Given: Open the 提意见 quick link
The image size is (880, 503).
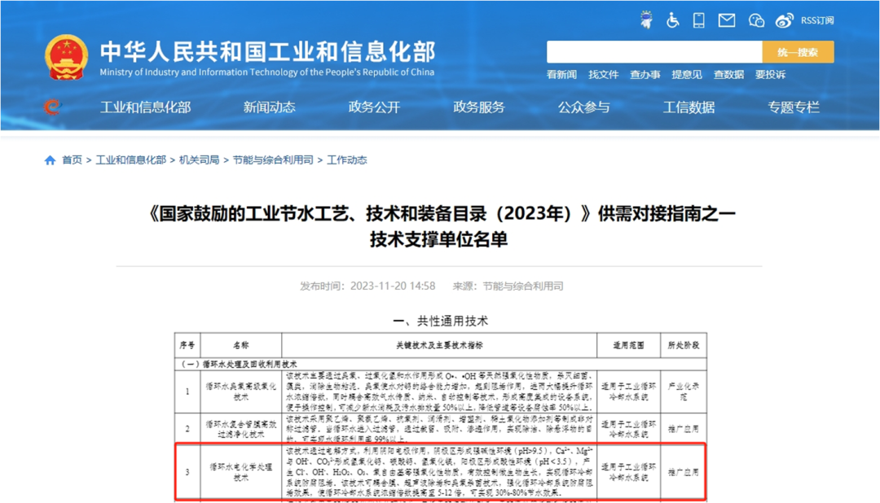Looking at the screenshot, I should click(687, 75).
